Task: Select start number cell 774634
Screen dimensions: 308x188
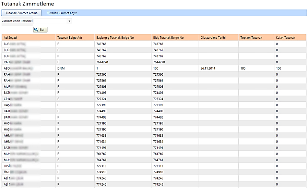Action: coord(123,141)
